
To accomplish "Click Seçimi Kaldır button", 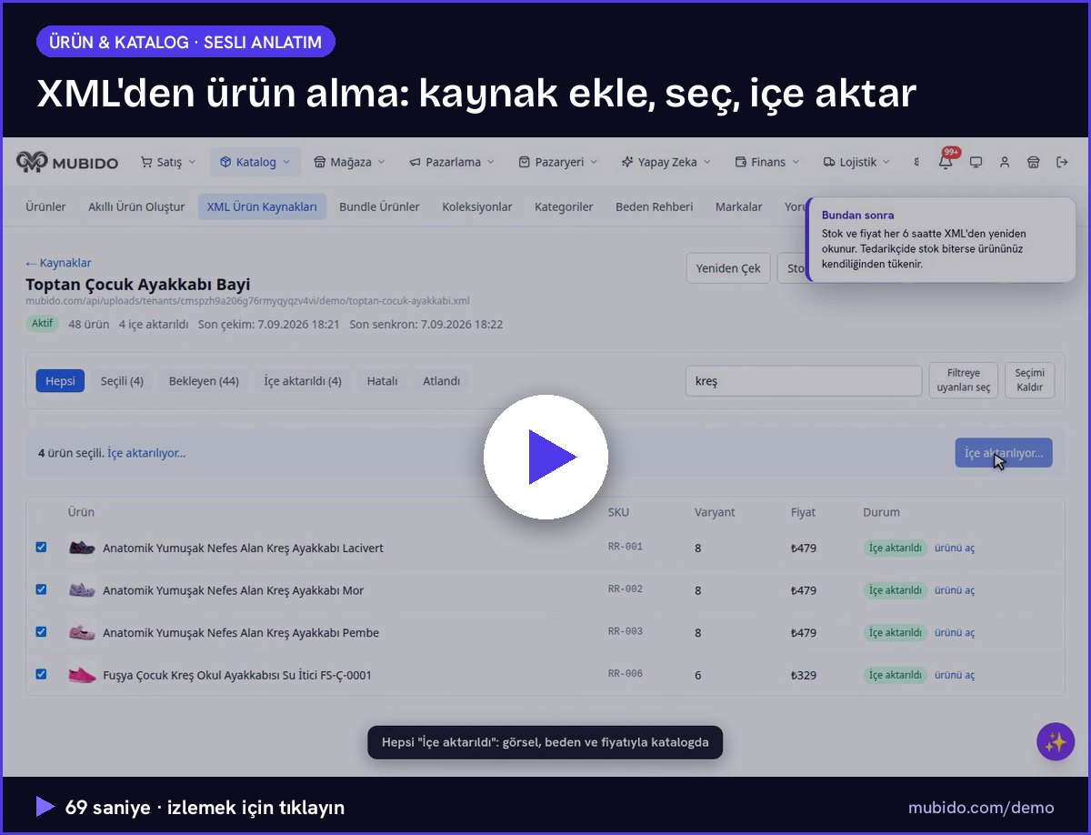I will click(1029, 380).
